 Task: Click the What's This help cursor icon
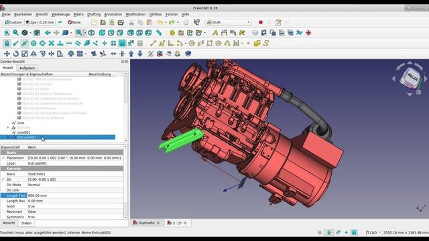pyautogui.click(x=196, y=22)
